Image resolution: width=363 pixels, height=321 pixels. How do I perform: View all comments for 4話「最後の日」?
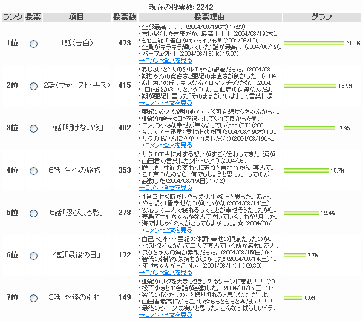(166, 273)
